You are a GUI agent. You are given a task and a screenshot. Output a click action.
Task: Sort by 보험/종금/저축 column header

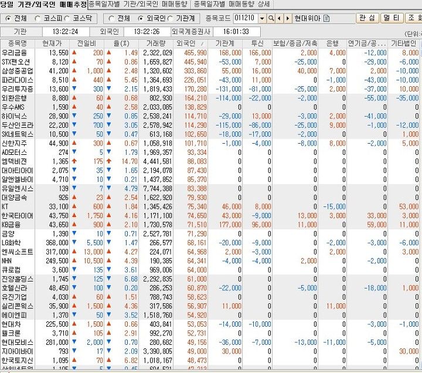pos(295,43)
